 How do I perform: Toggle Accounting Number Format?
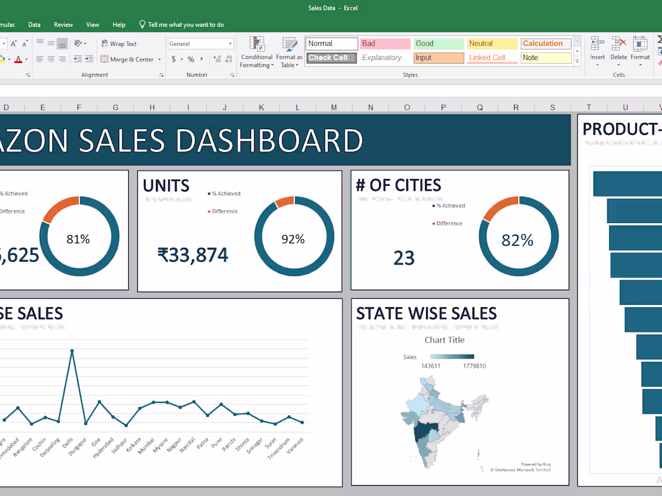(x=174, y=59)
